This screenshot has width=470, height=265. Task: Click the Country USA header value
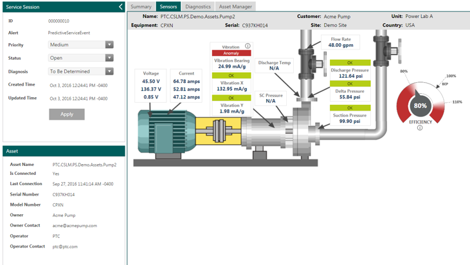[410, 25]
